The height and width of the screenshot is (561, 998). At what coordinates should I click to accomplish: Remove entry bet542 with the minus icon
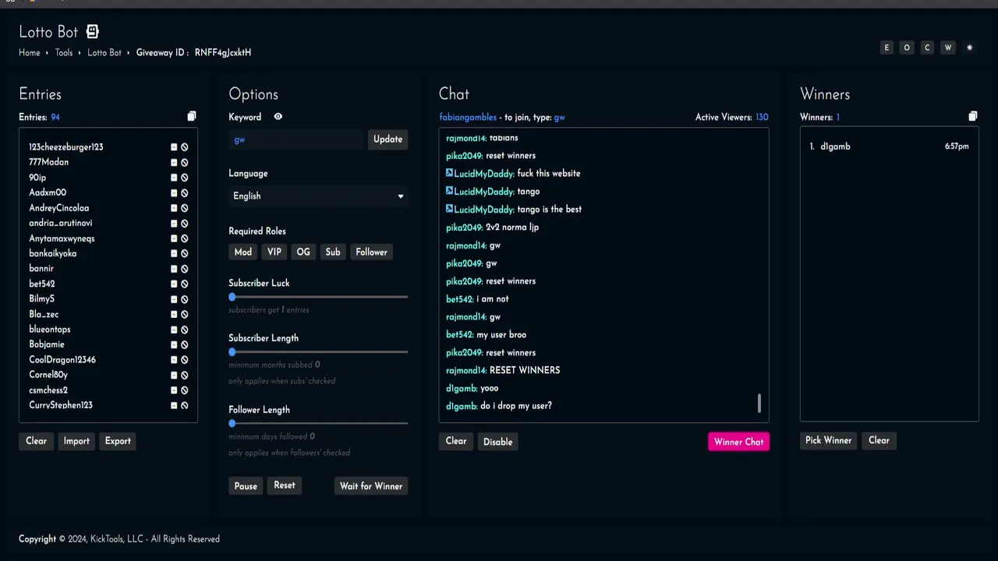click(x=174, y=284)
